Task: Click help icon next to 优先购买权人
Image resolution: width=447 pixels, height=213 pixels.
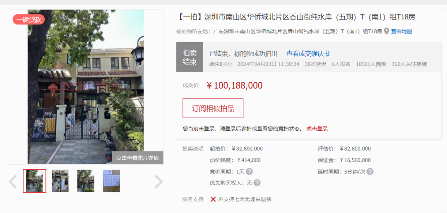Action: (x=257, y=183)
